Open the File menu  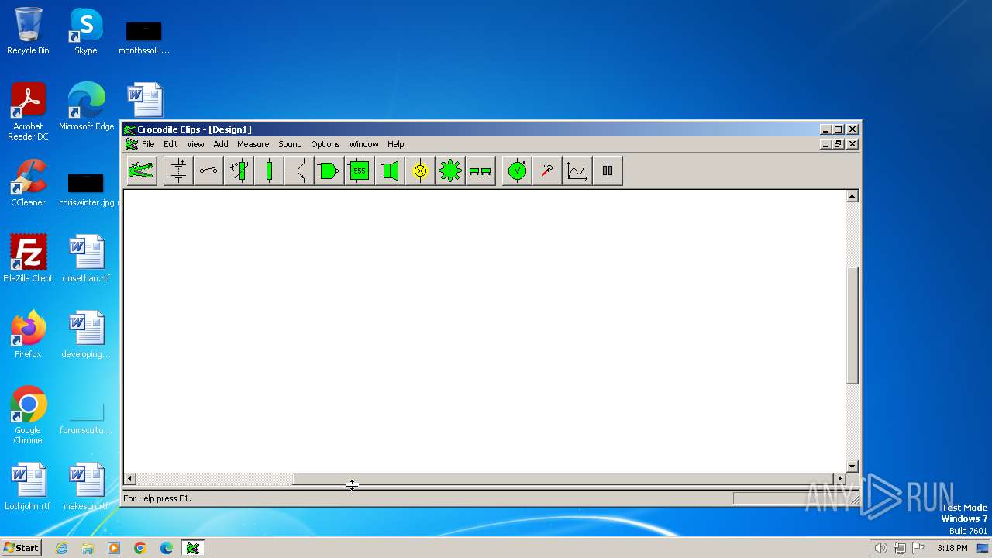point(148,144)
